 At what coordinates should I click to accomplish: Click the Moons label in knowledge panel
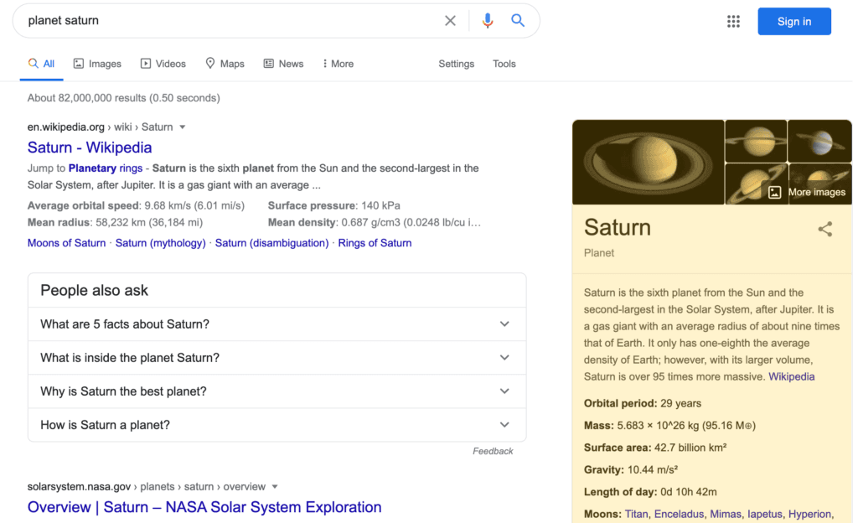[x=602, y=515]
